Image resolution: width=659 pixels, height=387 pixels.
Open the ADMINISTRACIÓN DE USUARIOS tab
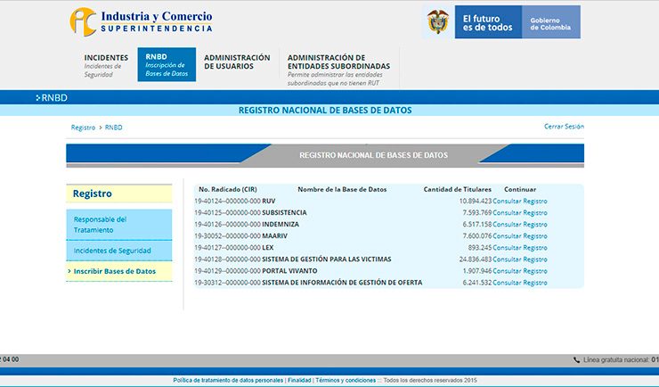(237, 62)
